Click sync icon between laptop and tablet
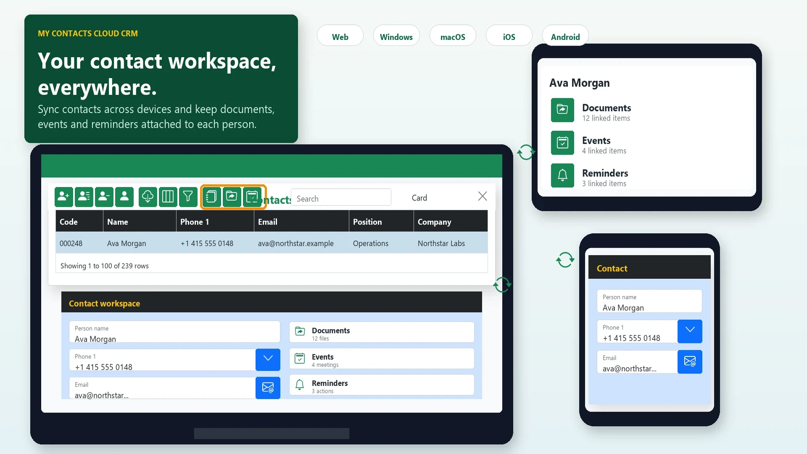Viewport: 807px width, 454px height. [x=526, y=152]
